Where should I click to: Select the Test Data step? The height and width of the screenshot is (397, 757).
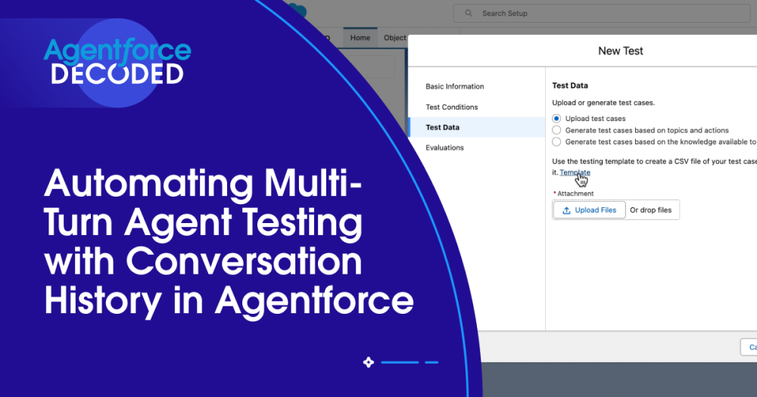point(442,127)
